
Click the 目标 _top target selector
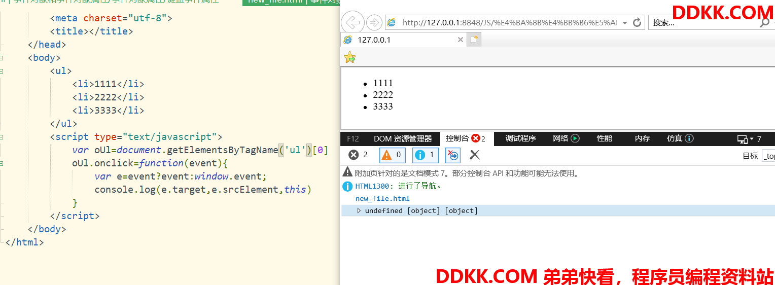click(768, 156)
